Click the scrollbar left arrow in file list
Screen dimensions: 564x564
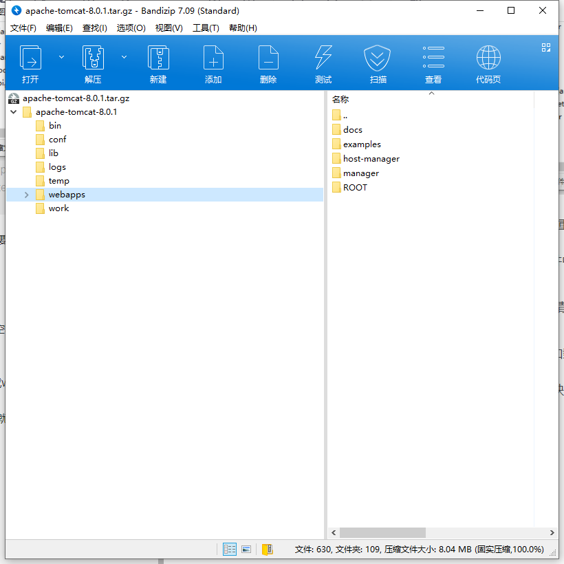click(x=334, y=532)
